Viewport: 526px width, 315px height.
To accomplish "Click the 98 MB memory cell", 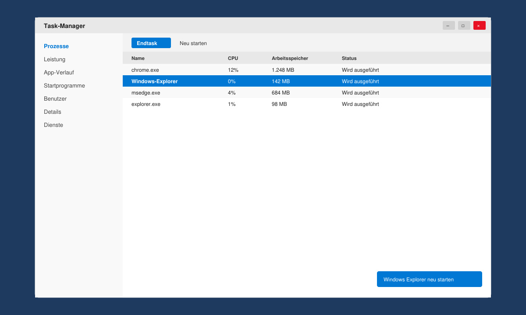I will (x=279, y=104).
